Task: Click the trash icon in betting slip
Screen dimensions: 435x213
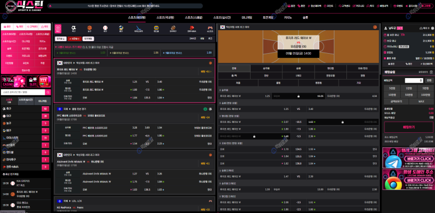Action: tap(430, 72)
